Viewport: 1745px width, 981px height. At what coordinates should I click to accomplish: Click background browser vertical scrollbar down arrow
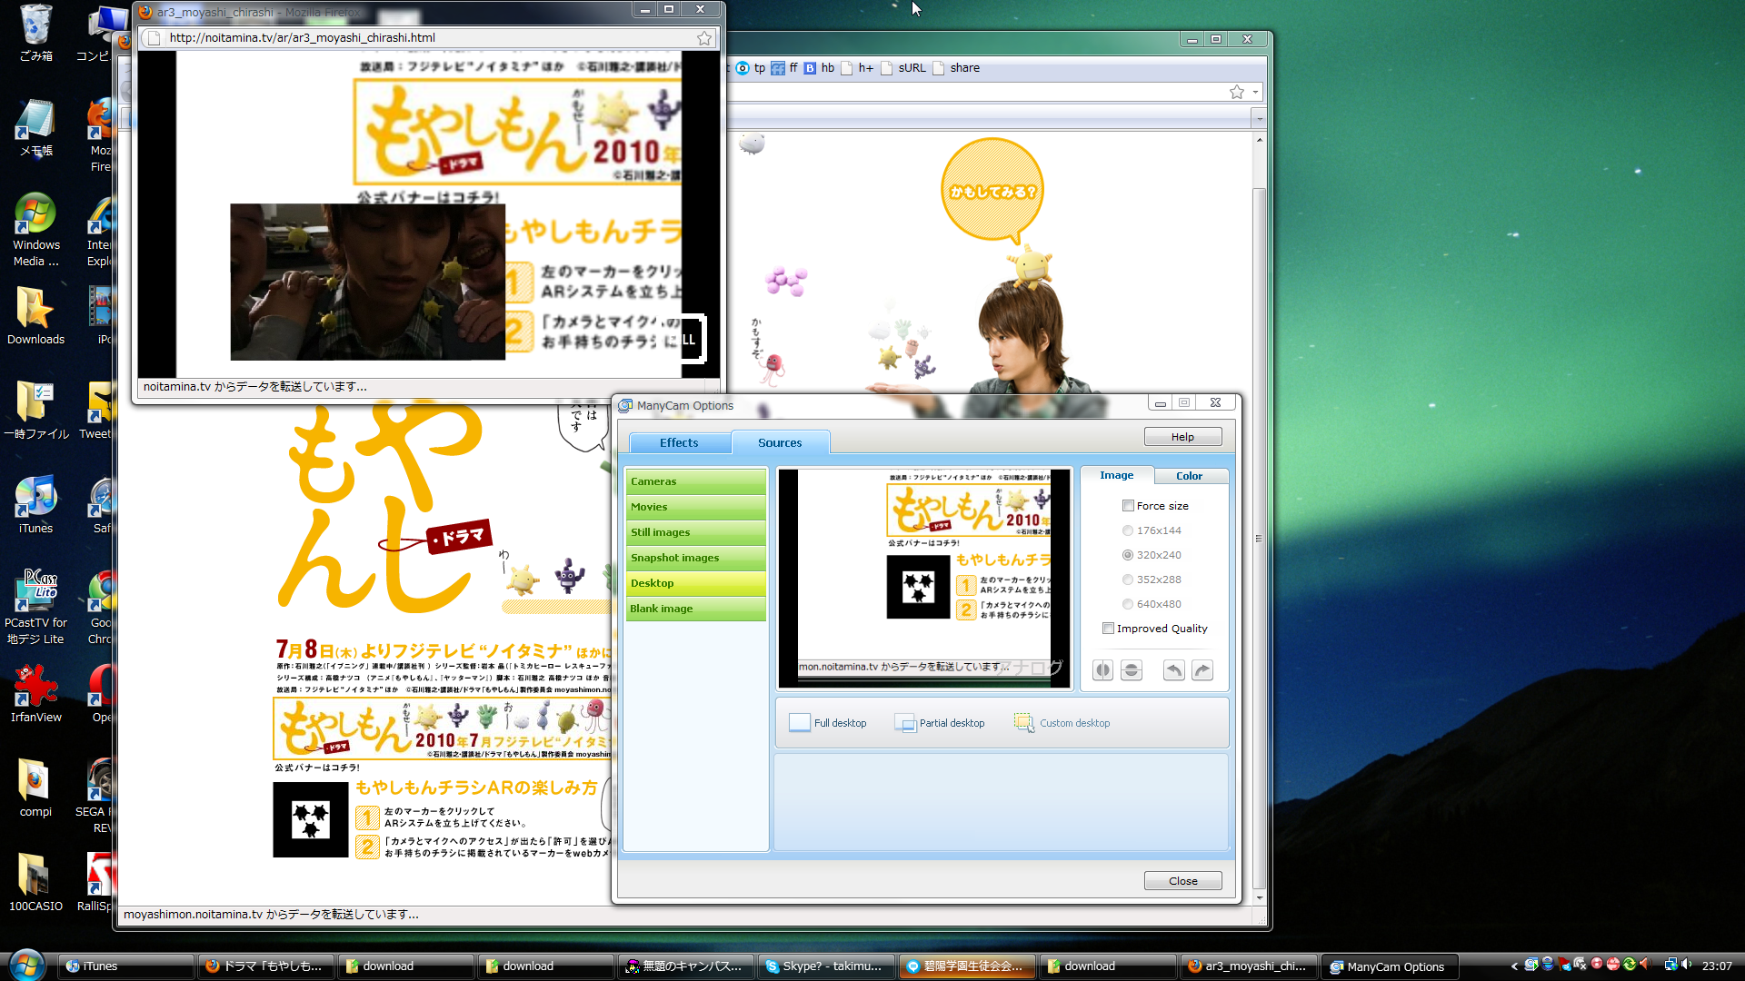click(1259, 897)
